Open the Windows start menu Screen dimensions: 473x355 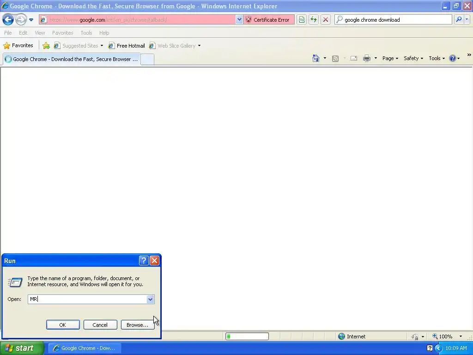coord(22,348)
